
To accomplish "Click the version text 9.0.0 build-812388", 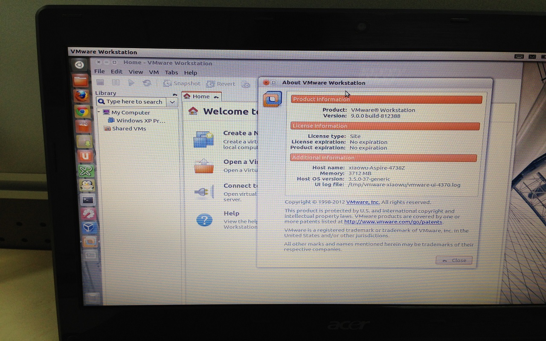I will click(375, 116).
